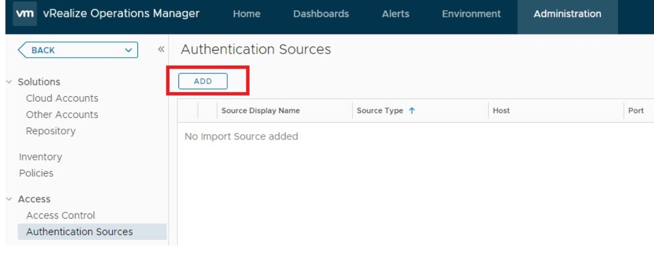Image resolution: width=654 pixels, height=261 pixels.
Task: Click the BACK button
Action: point(43,51)
